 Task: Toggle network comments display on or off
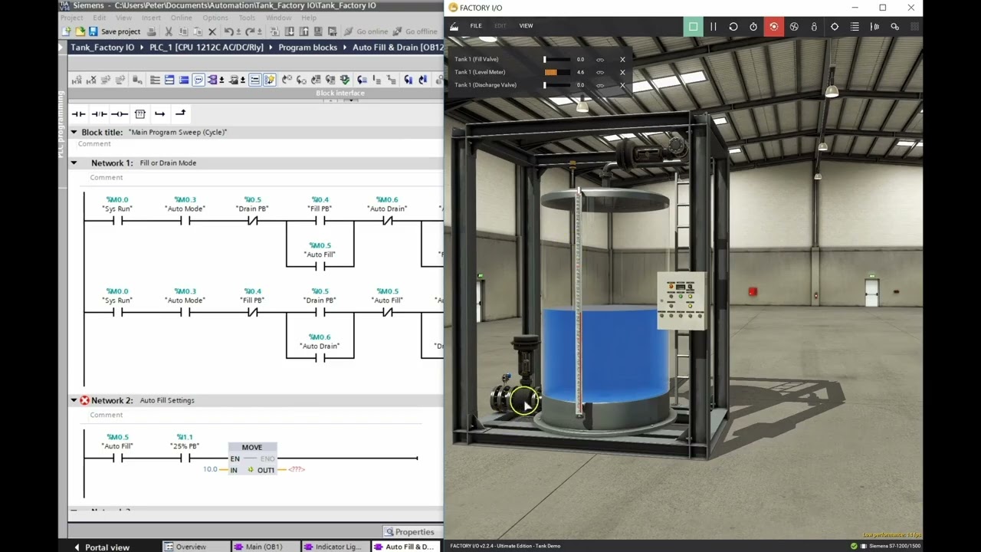(x=255, y=80)
